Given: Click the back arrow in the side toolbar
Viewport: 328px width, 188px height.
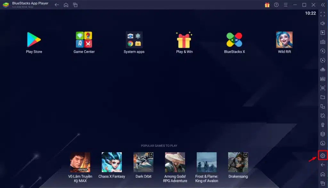Looking at the screenshot, I should tap(323, 165).
